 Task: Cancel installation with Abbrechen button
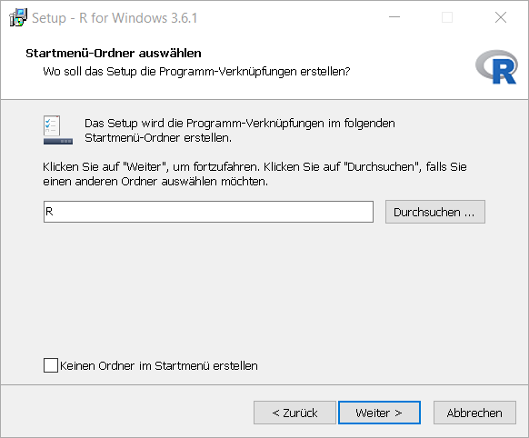pyautogui.click(x=474, y=413)
